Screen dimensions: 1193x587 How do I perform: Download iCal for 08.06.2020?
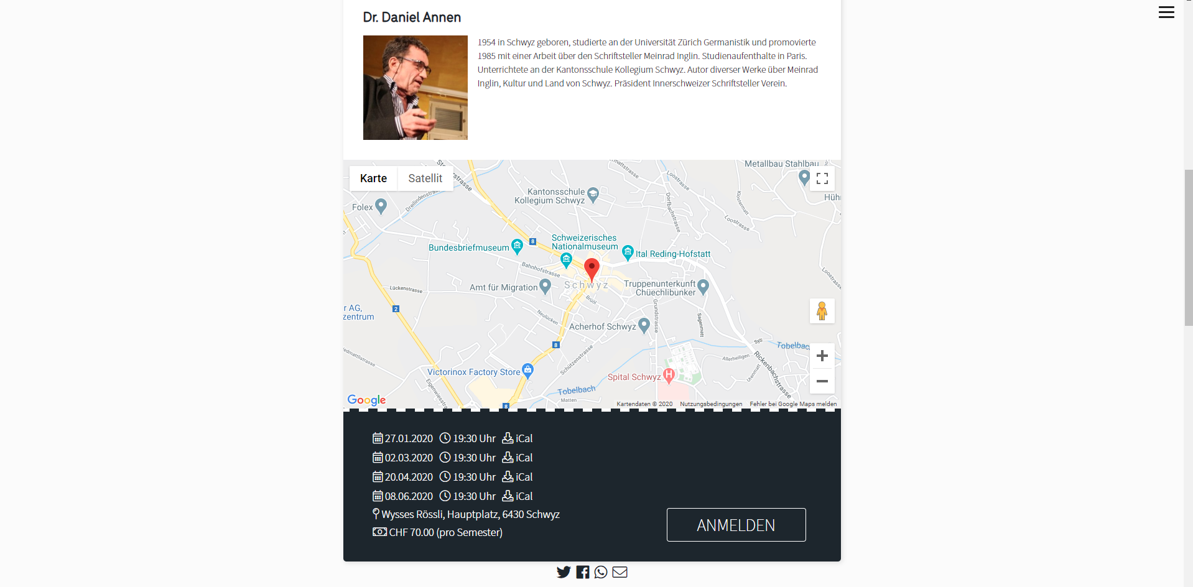point(518,496)
